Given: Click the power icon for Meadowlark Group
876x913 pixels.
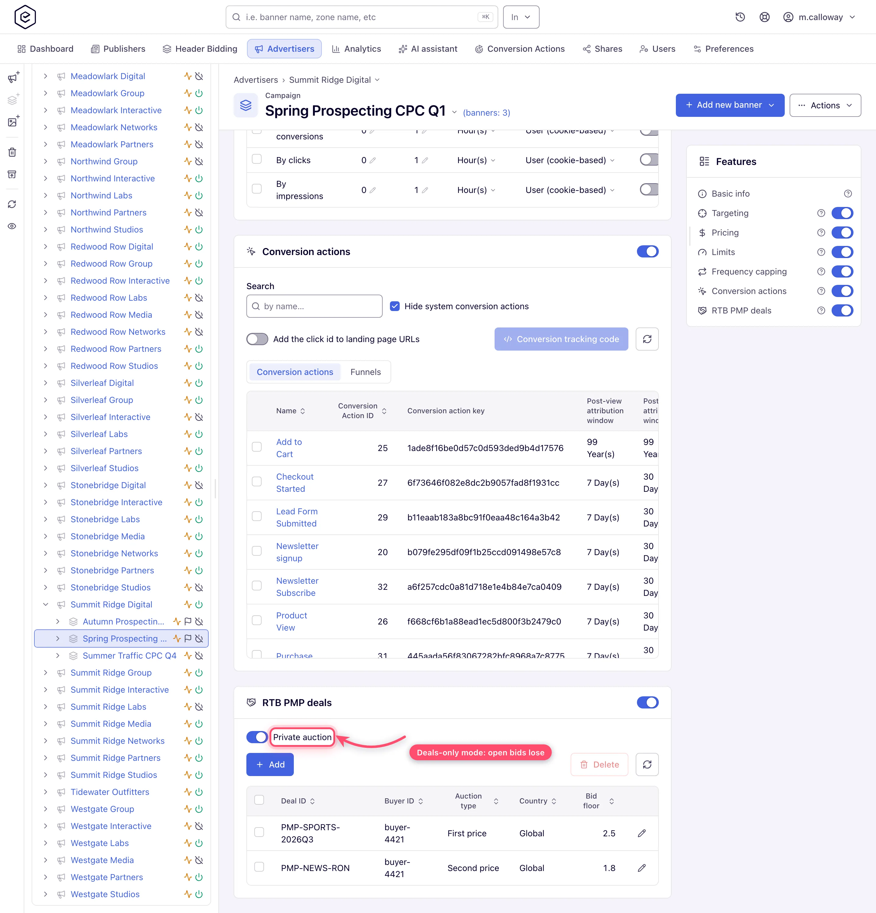Looking at the screenshot, I should click(199, 93).
